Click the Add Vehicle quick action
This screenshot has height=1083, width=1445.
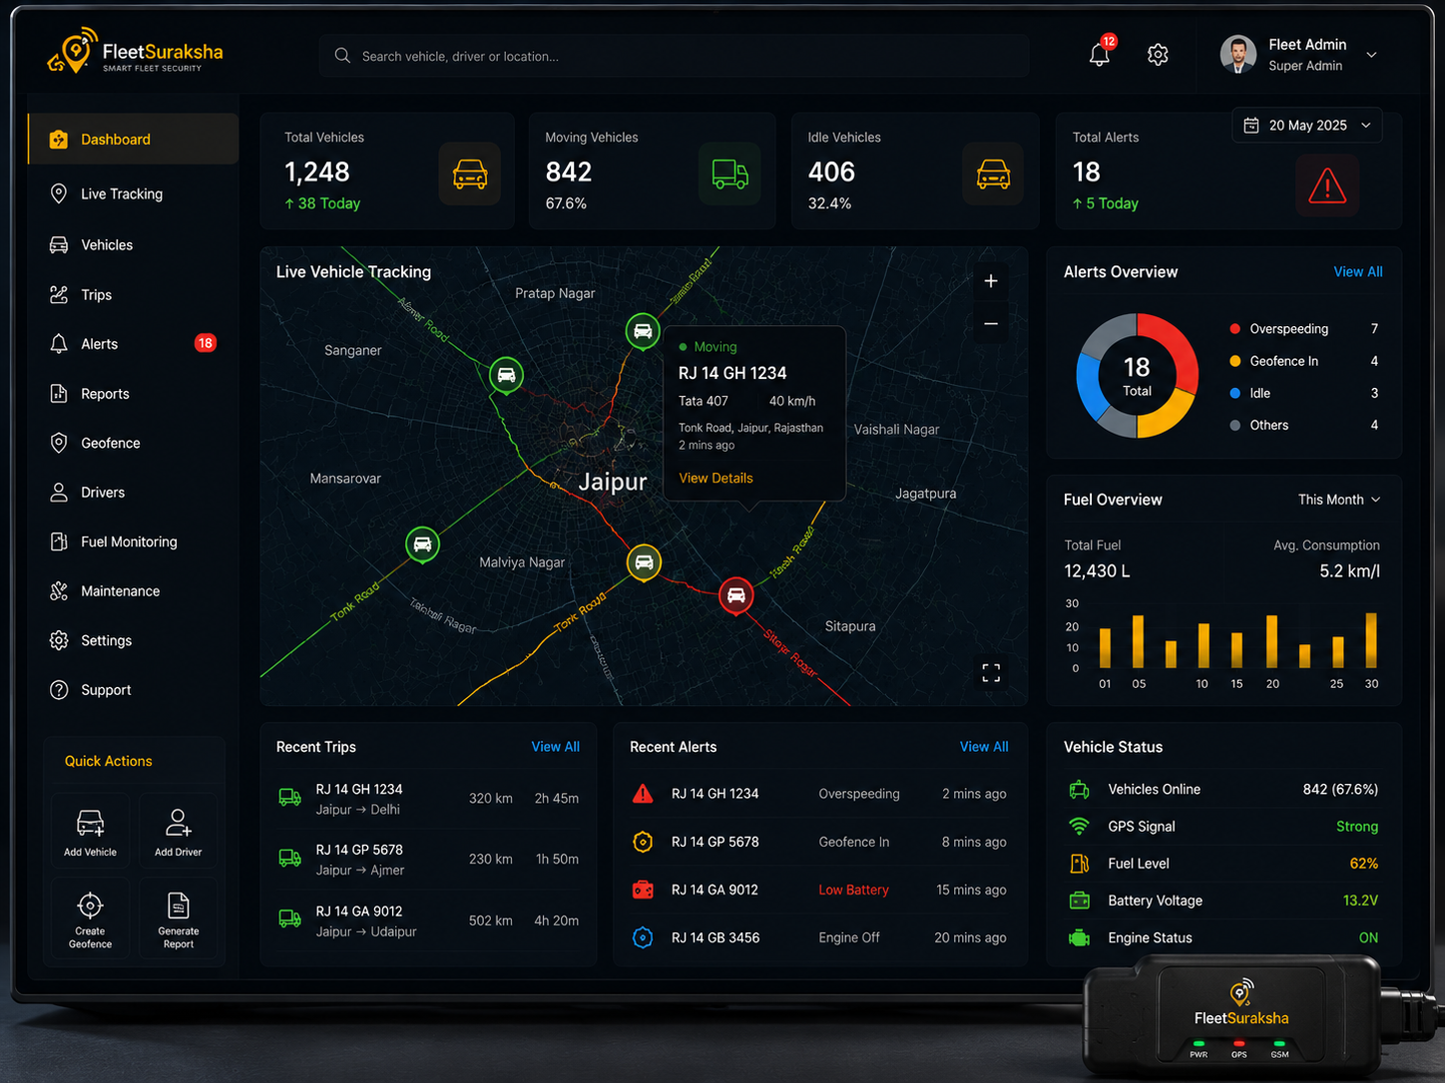tap(90, 831)
